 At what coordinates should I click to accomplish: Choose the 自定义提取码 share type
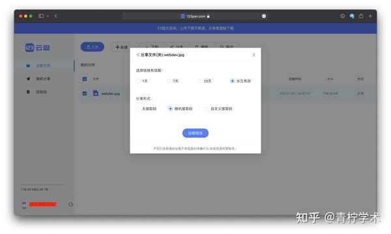click(x=218, y=109)
